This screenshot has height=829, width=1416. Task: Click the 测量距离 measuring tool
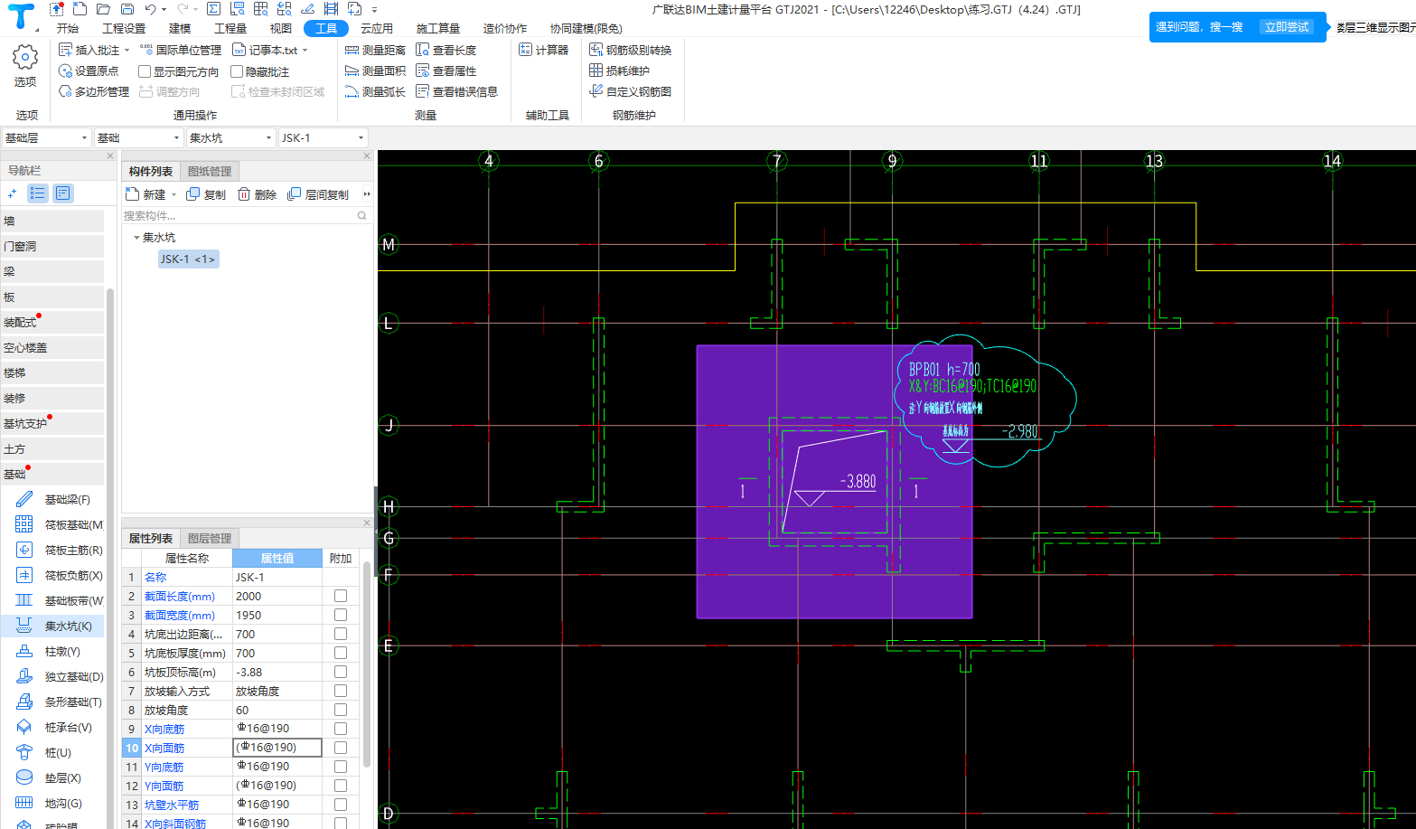375,50
